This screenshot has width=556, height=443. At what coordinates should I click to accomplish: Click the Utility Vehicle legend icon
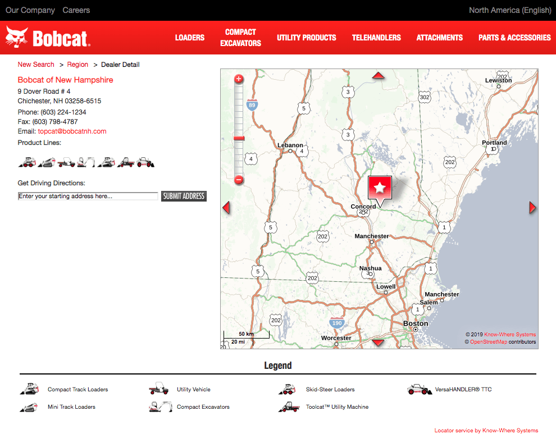pos(158,389)
